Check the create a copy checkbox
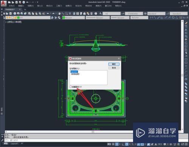 pos(71,87)
